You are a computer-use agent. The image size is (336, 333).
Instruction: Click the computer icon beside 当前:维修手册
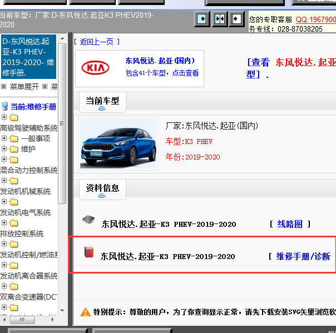(4, 106)
